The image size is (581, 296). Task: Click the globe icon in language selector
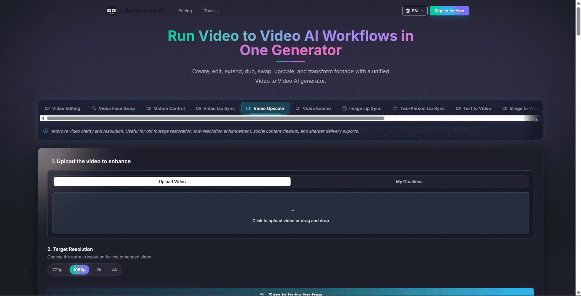(x=408, y=11)
